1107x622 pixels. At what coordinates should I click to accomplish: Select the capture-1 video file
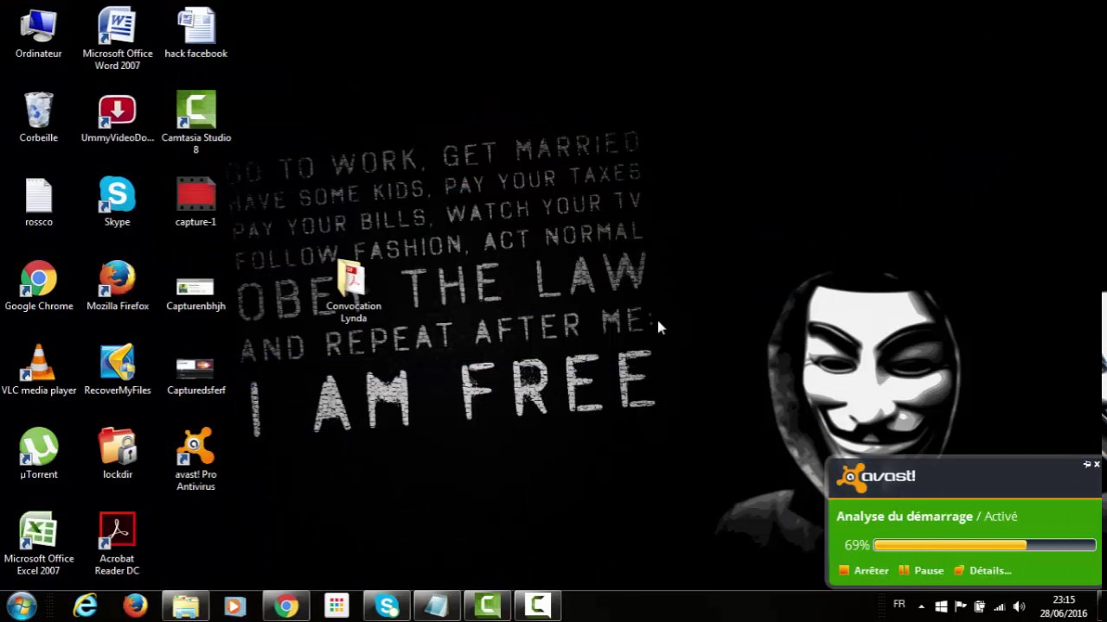(196, 202)
